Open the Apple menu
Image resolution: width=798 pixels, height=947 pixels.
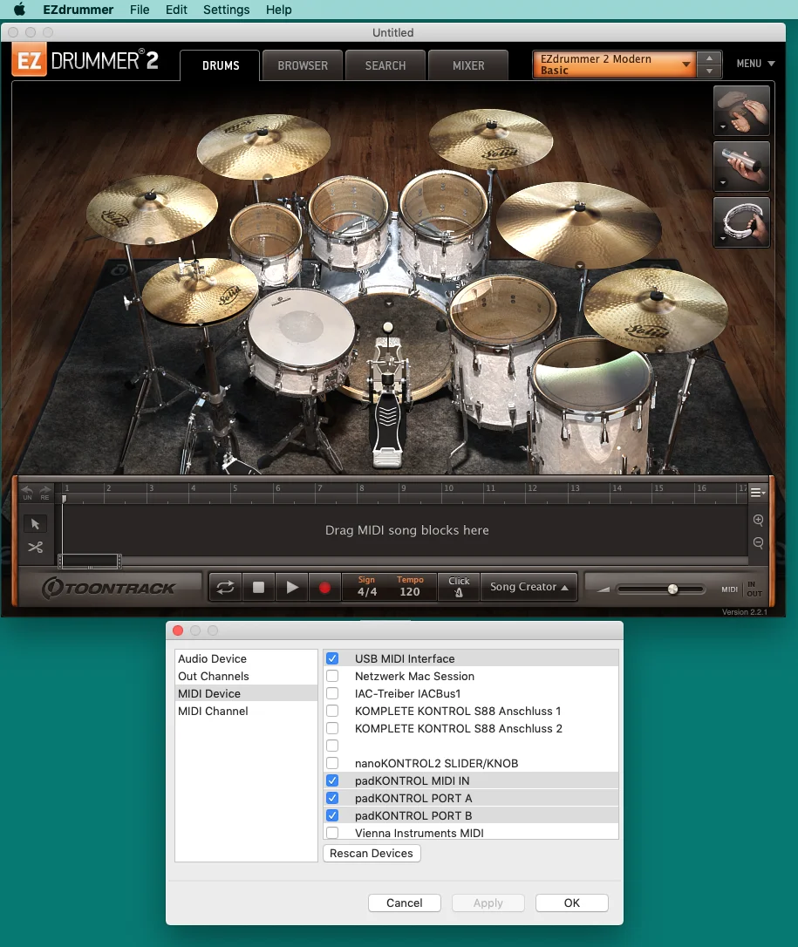click(19, 10)
